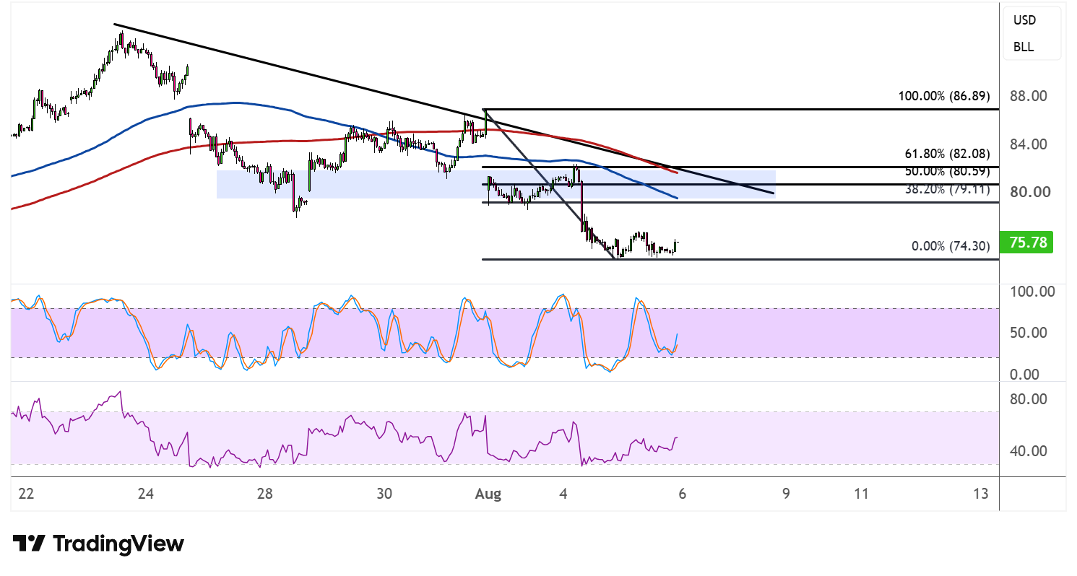Click the 80.00 label on the RSI axis
Image resolution: width=1077 pixels, height=576 pixels.
point(1028,399)
